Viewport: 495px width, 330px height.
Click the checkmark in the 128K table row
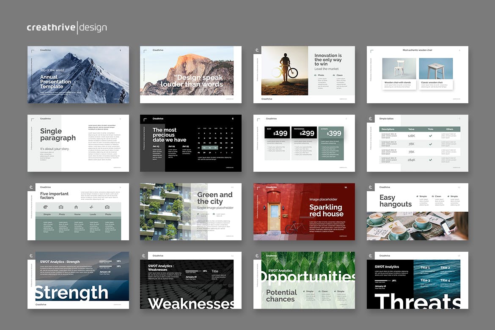tap(430, 136)
